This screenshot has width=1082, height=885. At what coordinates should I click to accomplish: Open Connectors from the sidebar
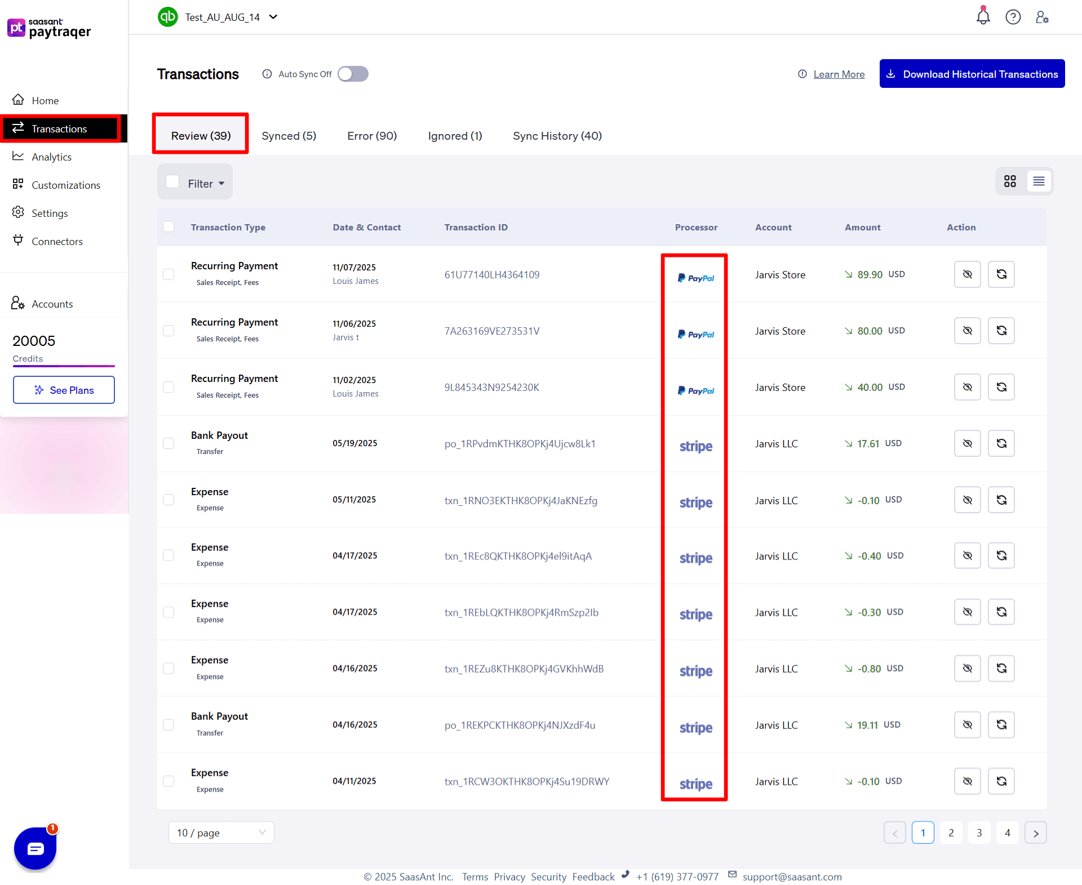coord(56,241)
